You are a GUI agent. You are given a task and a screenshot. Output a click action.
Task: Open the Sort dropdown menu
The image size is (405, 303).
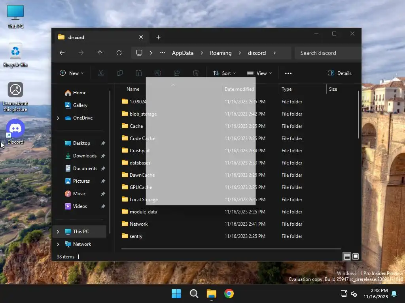coord(224,73)
